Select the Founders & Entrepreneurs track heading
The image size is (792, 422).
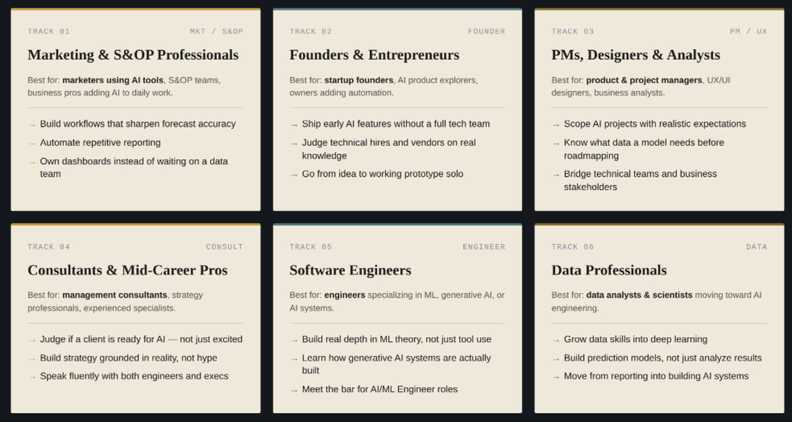click(x=374, y=55)
